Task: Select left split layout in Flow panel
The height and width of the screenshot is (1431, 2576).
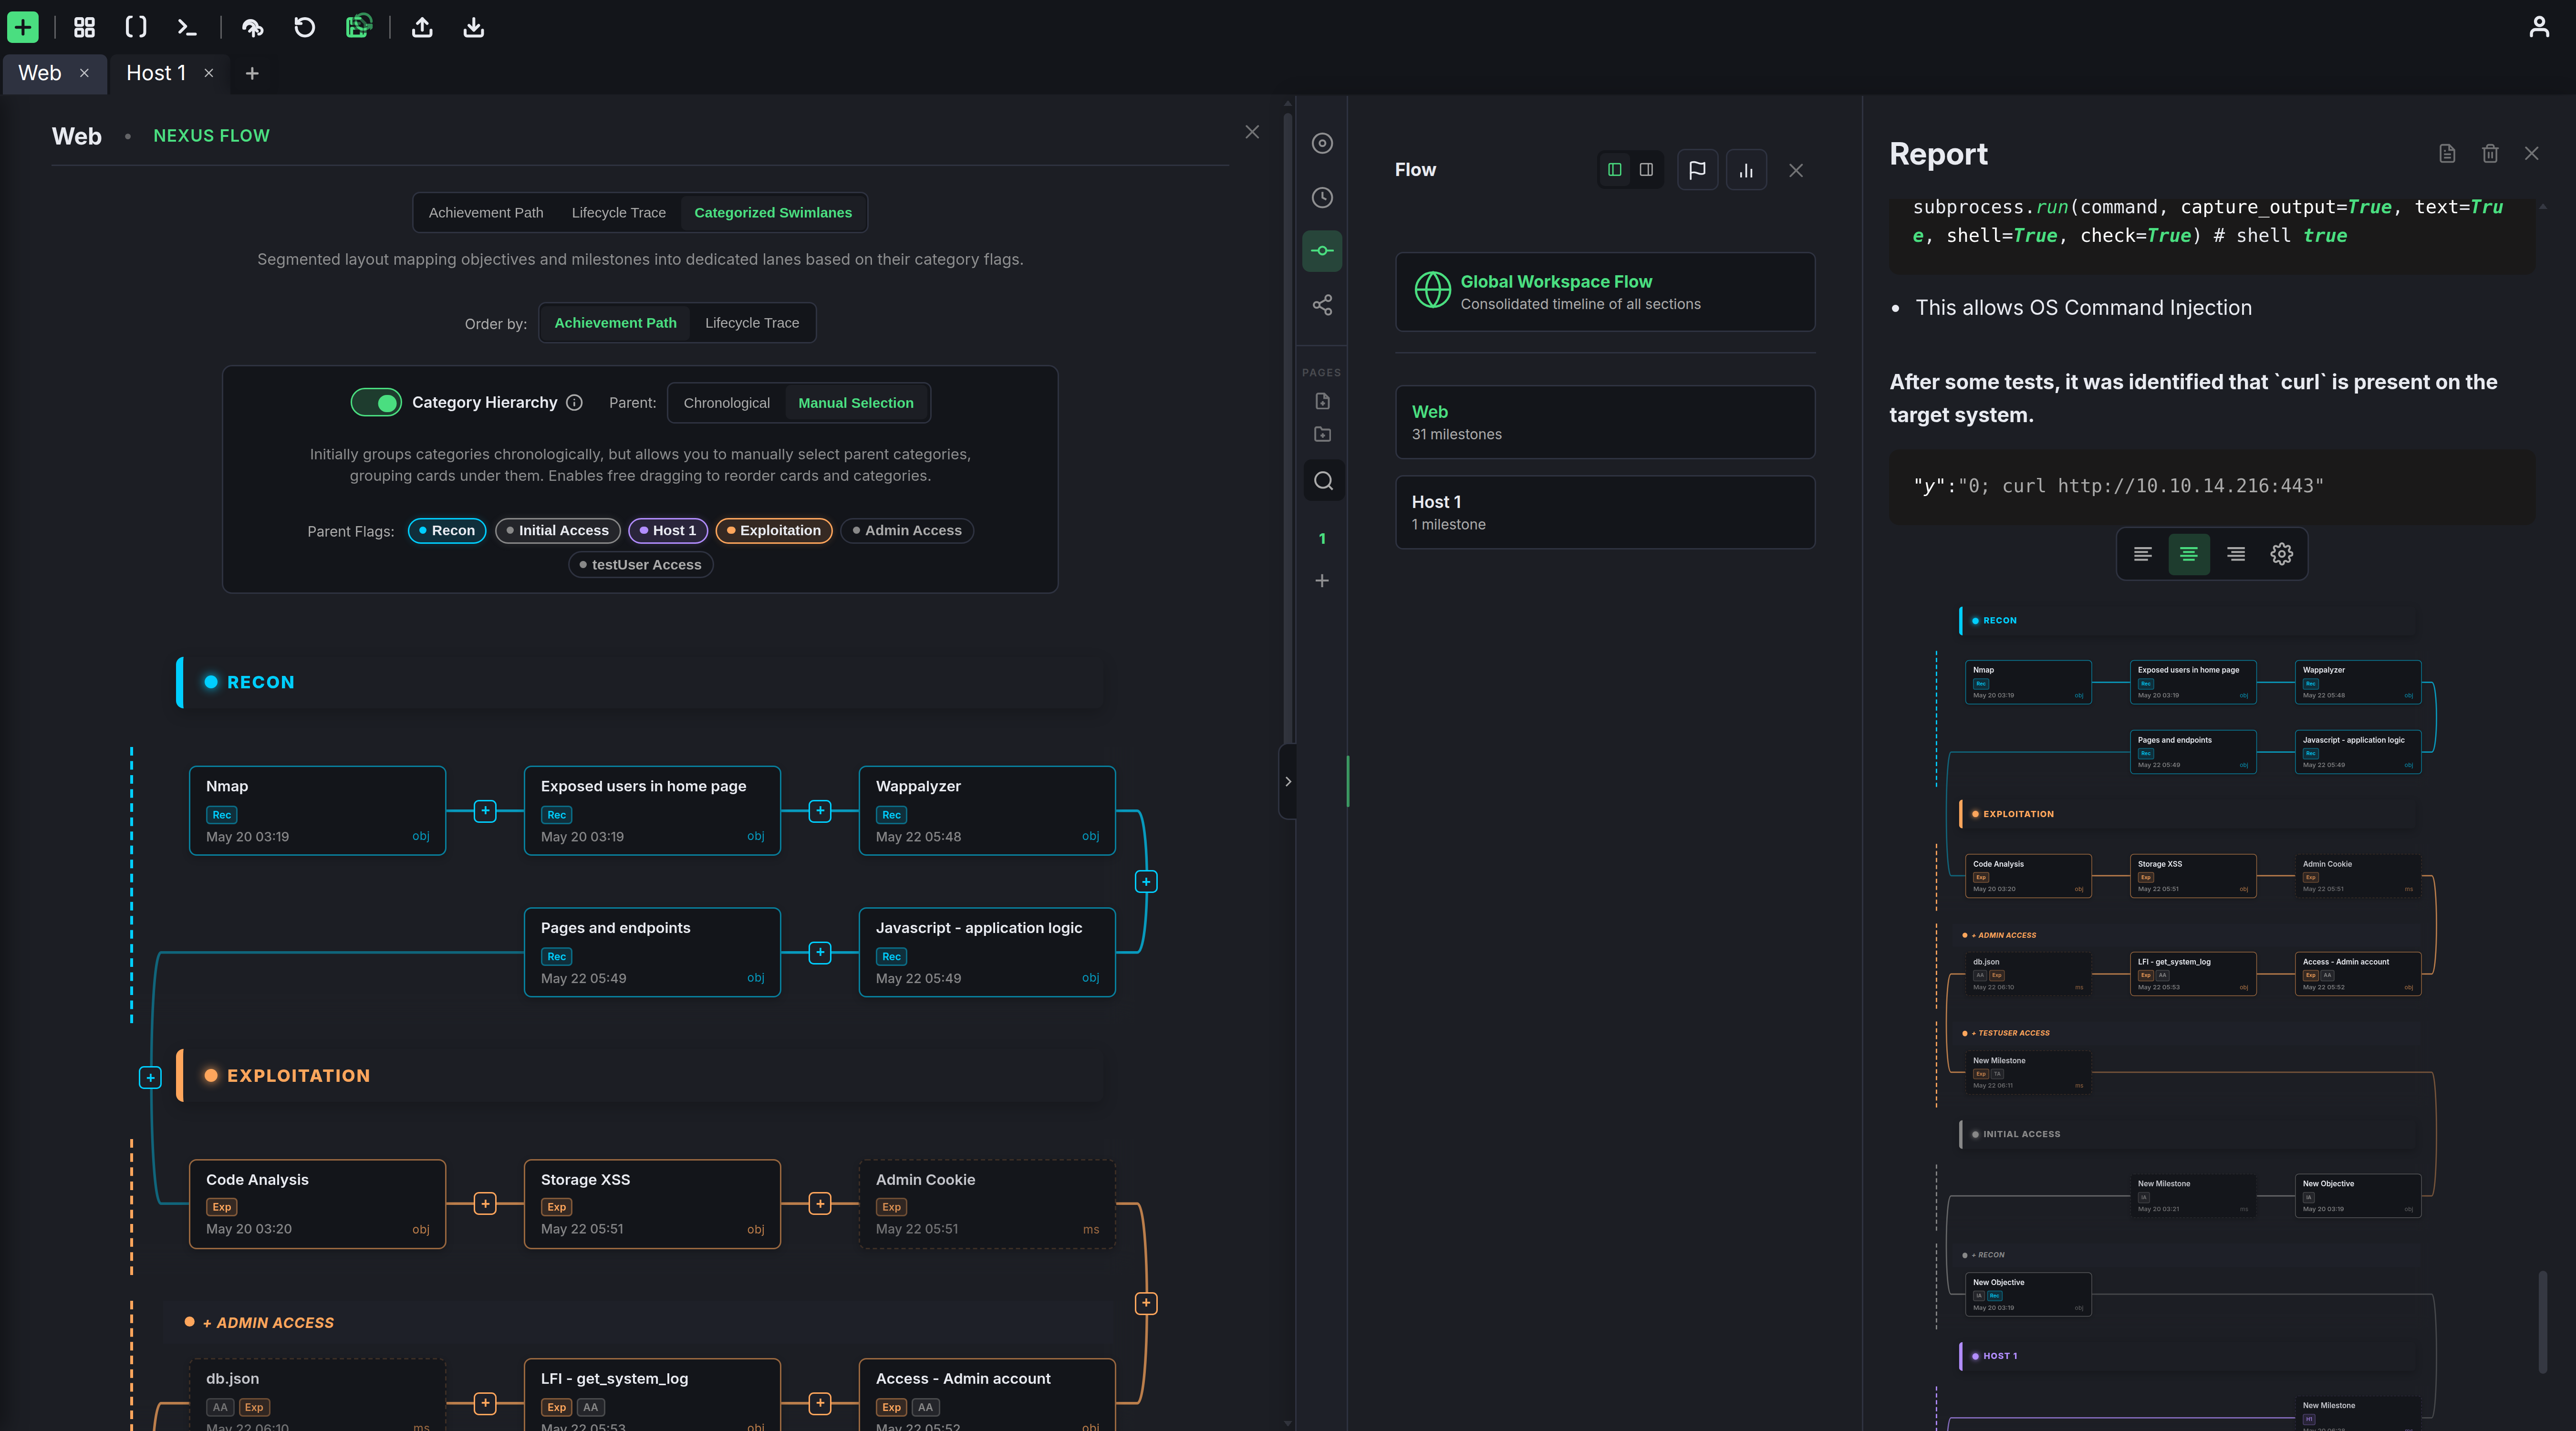Action: point(1614,170)
